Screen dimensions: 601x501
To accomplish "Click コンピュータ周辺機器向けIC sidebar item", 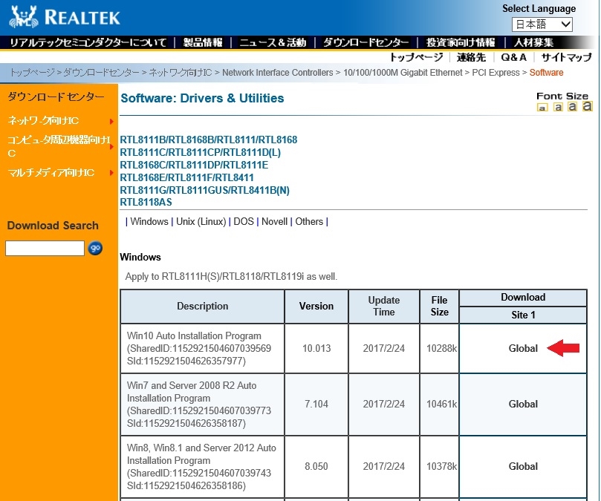I will coord(59,146).
